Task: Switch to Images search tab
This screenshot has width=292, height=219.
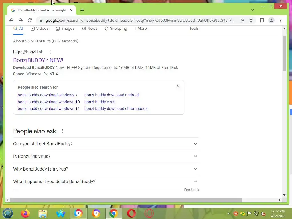Action: (x=65, y=29)
